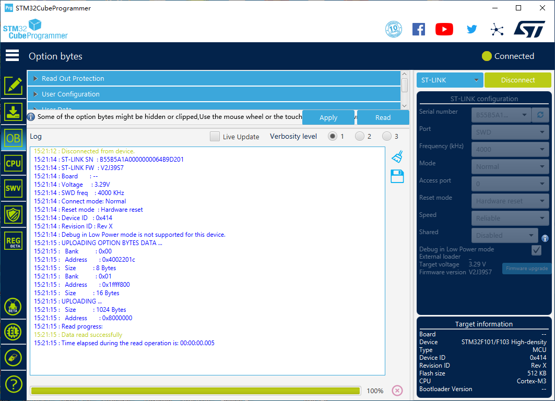Click log line 'ST-LINK FW : V2J39S7'
Viewport: 555px width, 401px height.
(79, 167)
